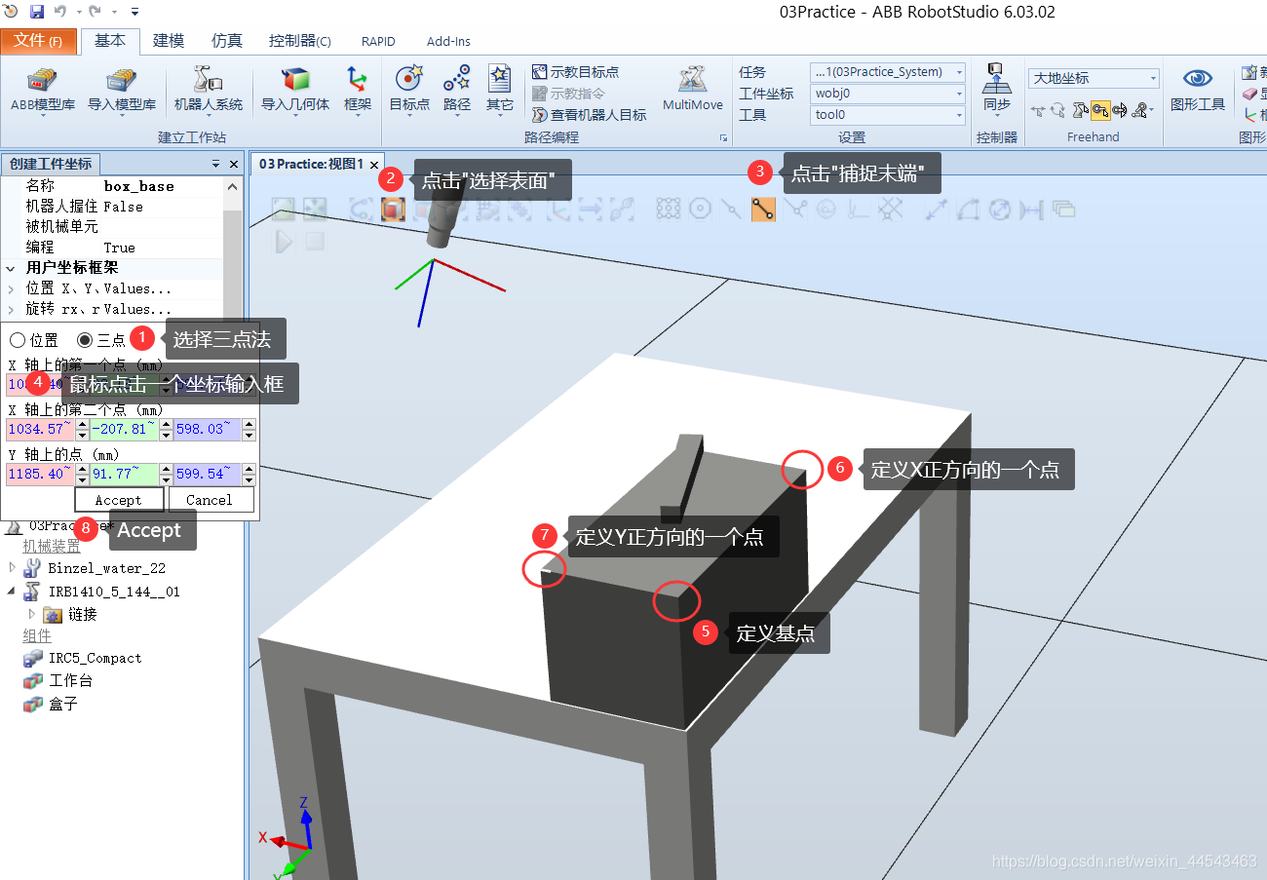Click the Cancel button

[211, 500]
